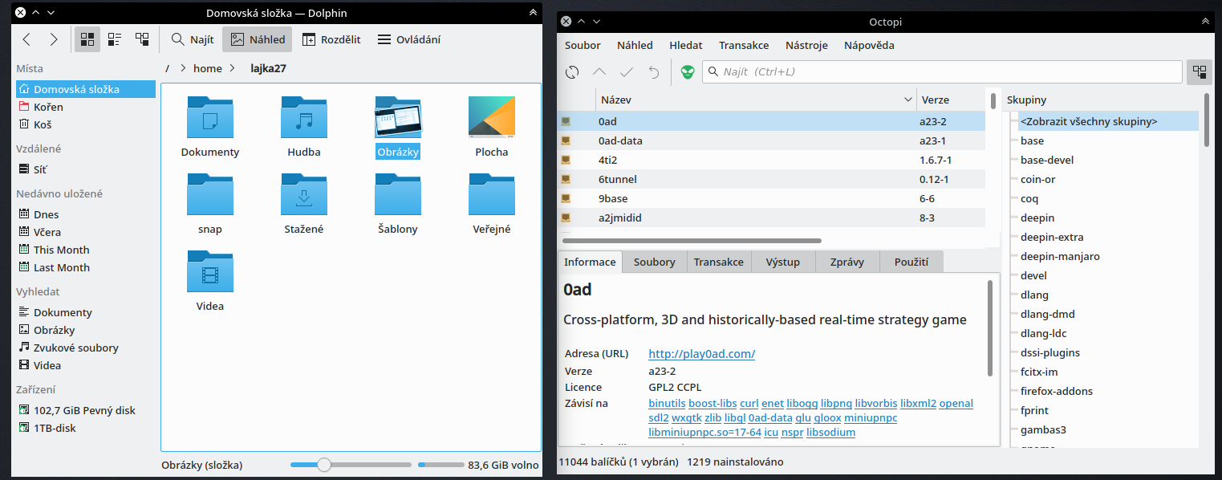This screenshot has height=480, width=1222.
Task: Click the Rozdělit split view button
Action: point(331,39)
